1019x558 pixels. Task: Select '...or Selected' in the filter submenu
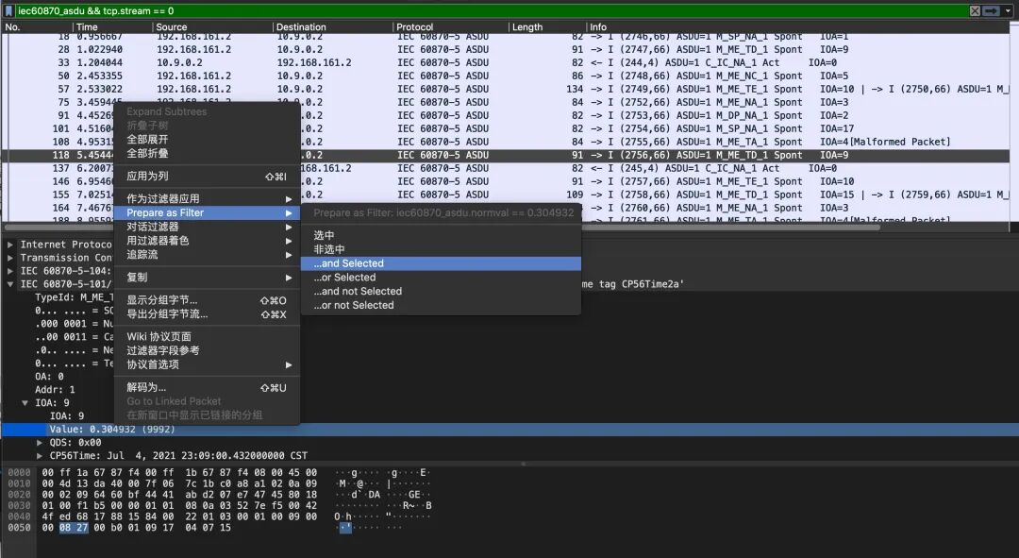click(441, 277)
